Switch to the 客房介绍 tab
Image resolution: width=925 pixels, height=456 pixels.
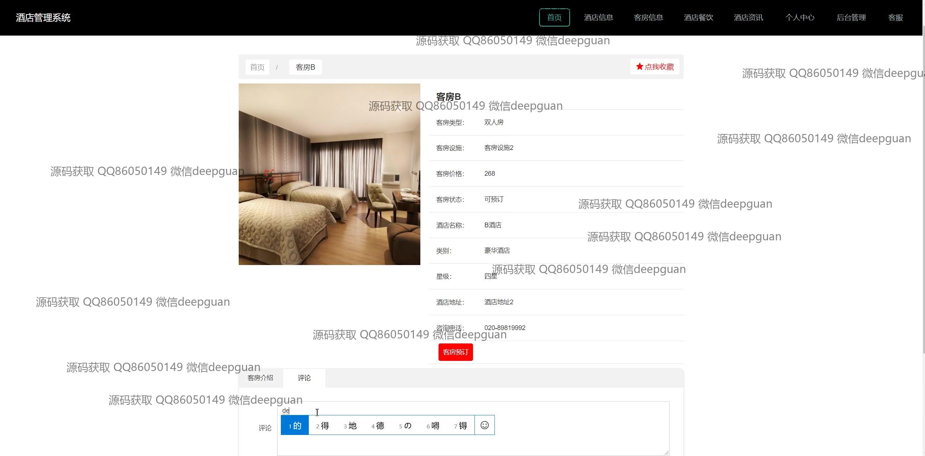pyautogui.click(x=260, y=378)
